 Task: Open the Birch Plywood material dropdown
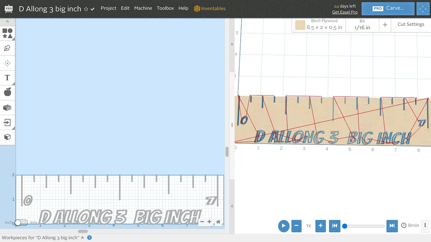coord(319,25)
